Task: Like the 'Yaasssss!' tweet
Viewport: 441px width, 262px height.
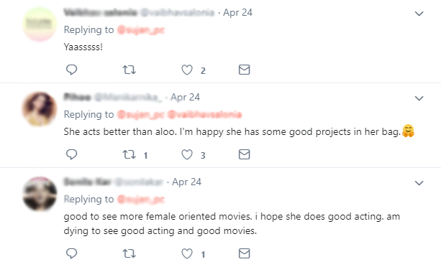Action: pos(187,70)
